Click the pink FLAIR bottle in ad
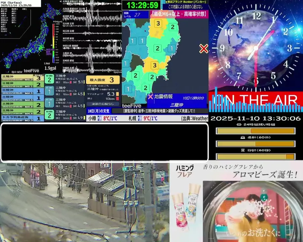The width and height of the screenshot is (303, 242). (x=180, y=212)
